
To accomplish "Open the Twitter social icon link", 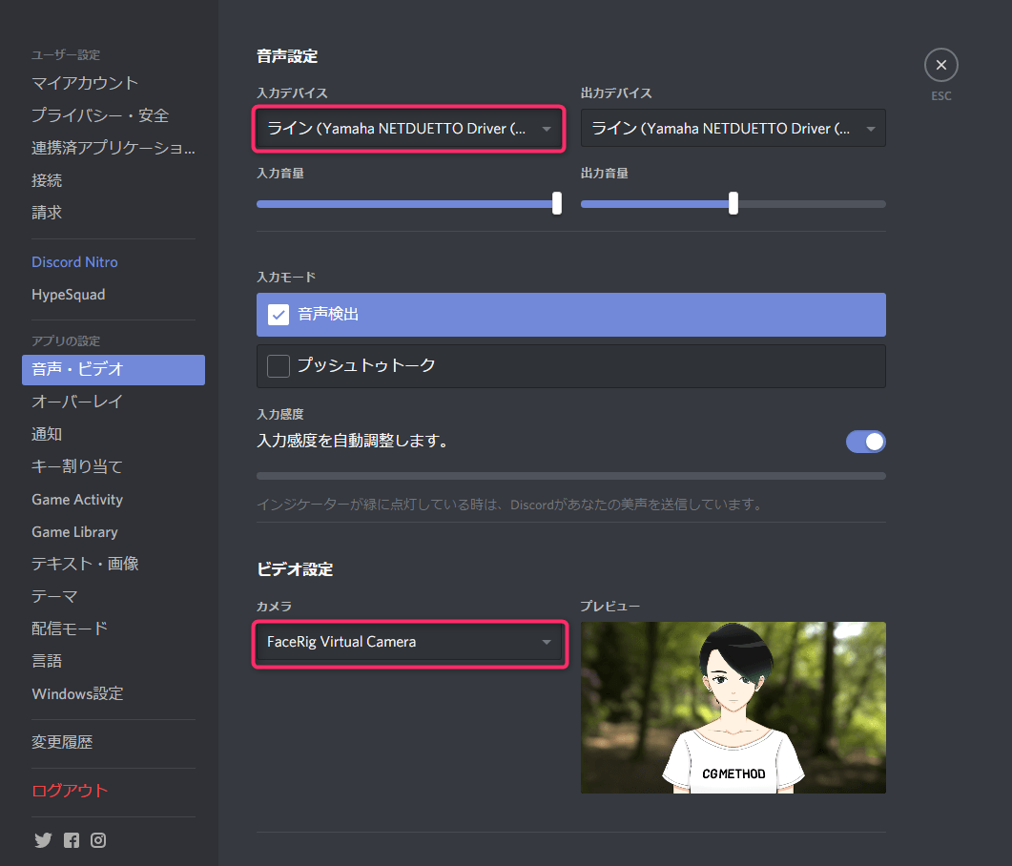I will 43,840.
